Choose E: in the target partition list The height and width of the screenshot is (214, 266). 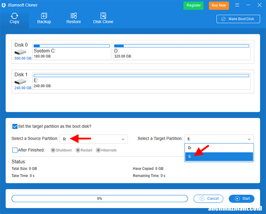(x=219, y=156)
